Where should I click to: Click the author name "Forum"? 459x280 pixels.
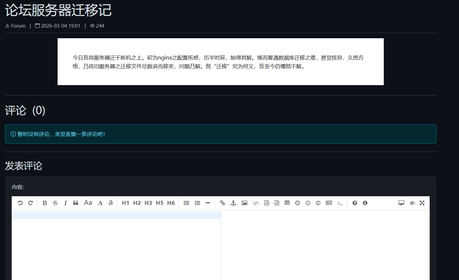pyautogui.click(x=18, y=26)
